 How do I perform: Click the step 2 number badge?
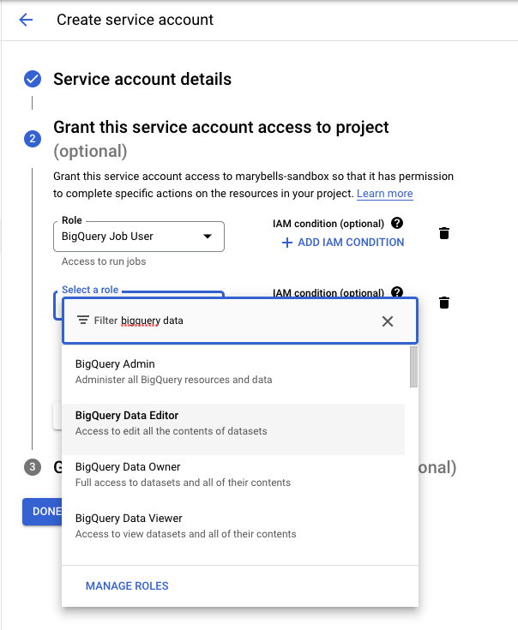[33, 138]
